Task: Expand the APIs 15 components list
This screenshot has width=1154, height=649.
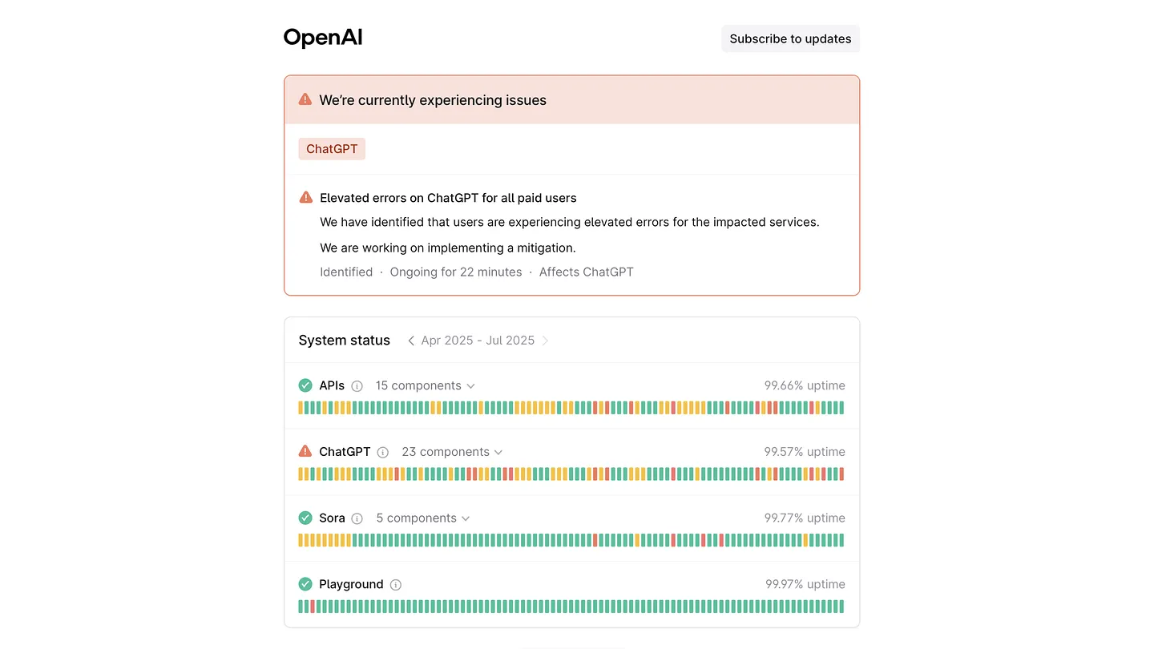Action: click(426, 385)
